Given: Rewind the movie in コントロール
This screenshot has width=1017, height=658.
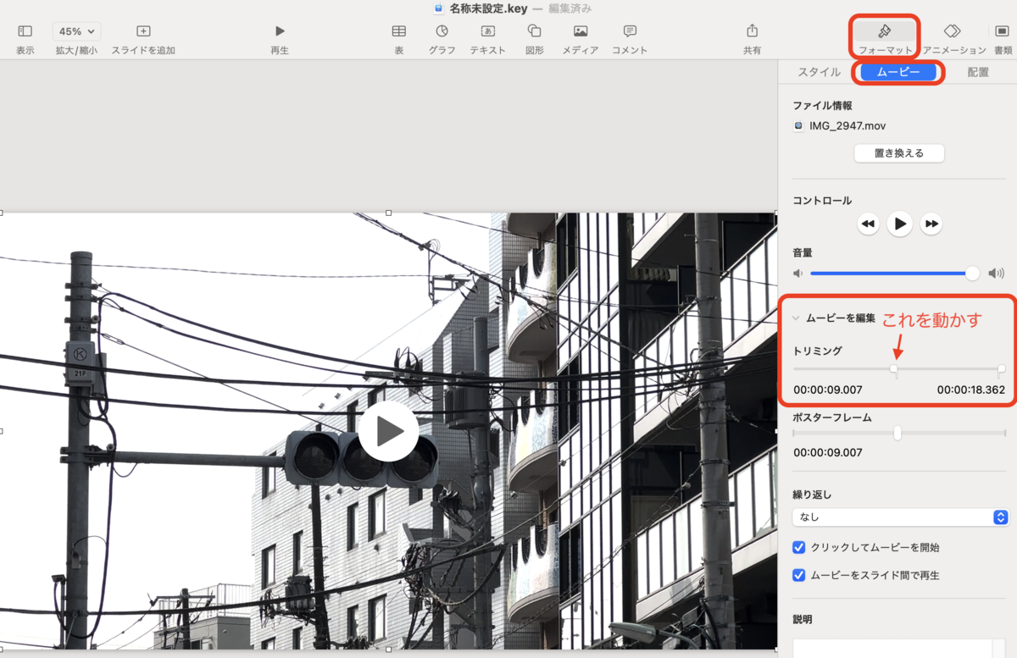Looking at the screenshot, I should [868, 224].
